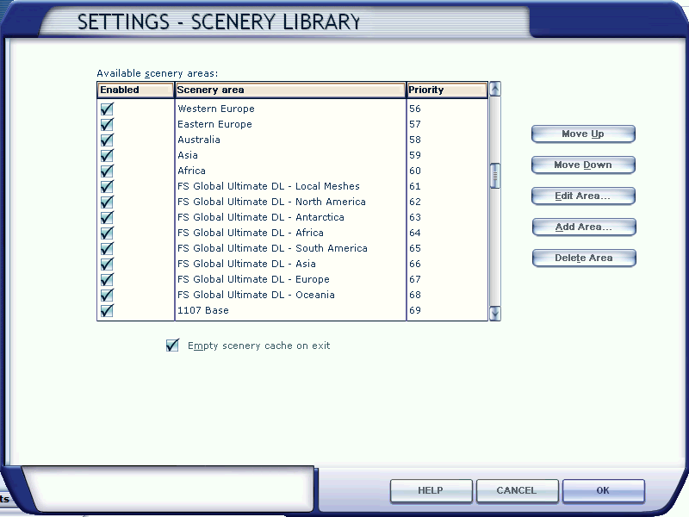Click the Enabled column header
The width and height of the screenshot is (689, 517).
(x=135, y=90)
